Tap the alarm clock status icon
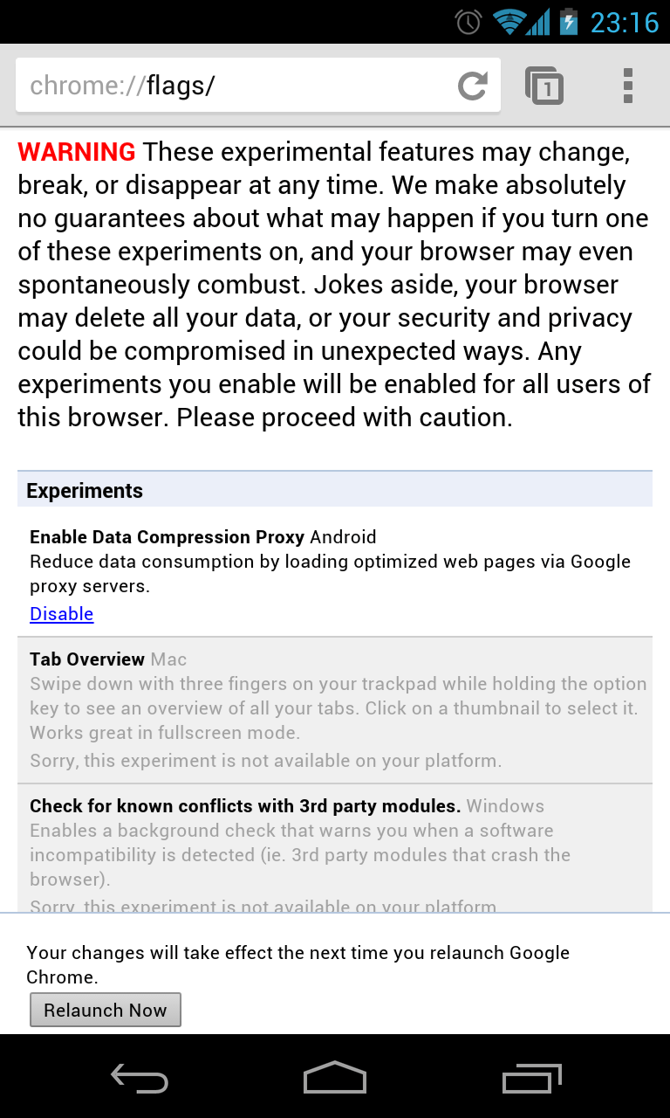This screenshot has width=670, height=1118. pyautogui.click(x=468, y=22)
